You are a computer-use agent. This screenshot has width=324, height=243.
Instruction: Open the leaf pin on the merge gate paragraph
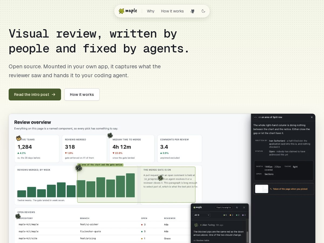pos(160,178)
